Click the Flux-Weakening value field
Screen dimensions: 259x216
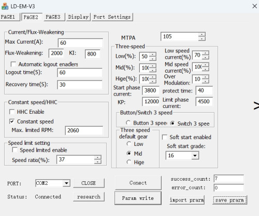pyautogui.click(x=56, y=53)
